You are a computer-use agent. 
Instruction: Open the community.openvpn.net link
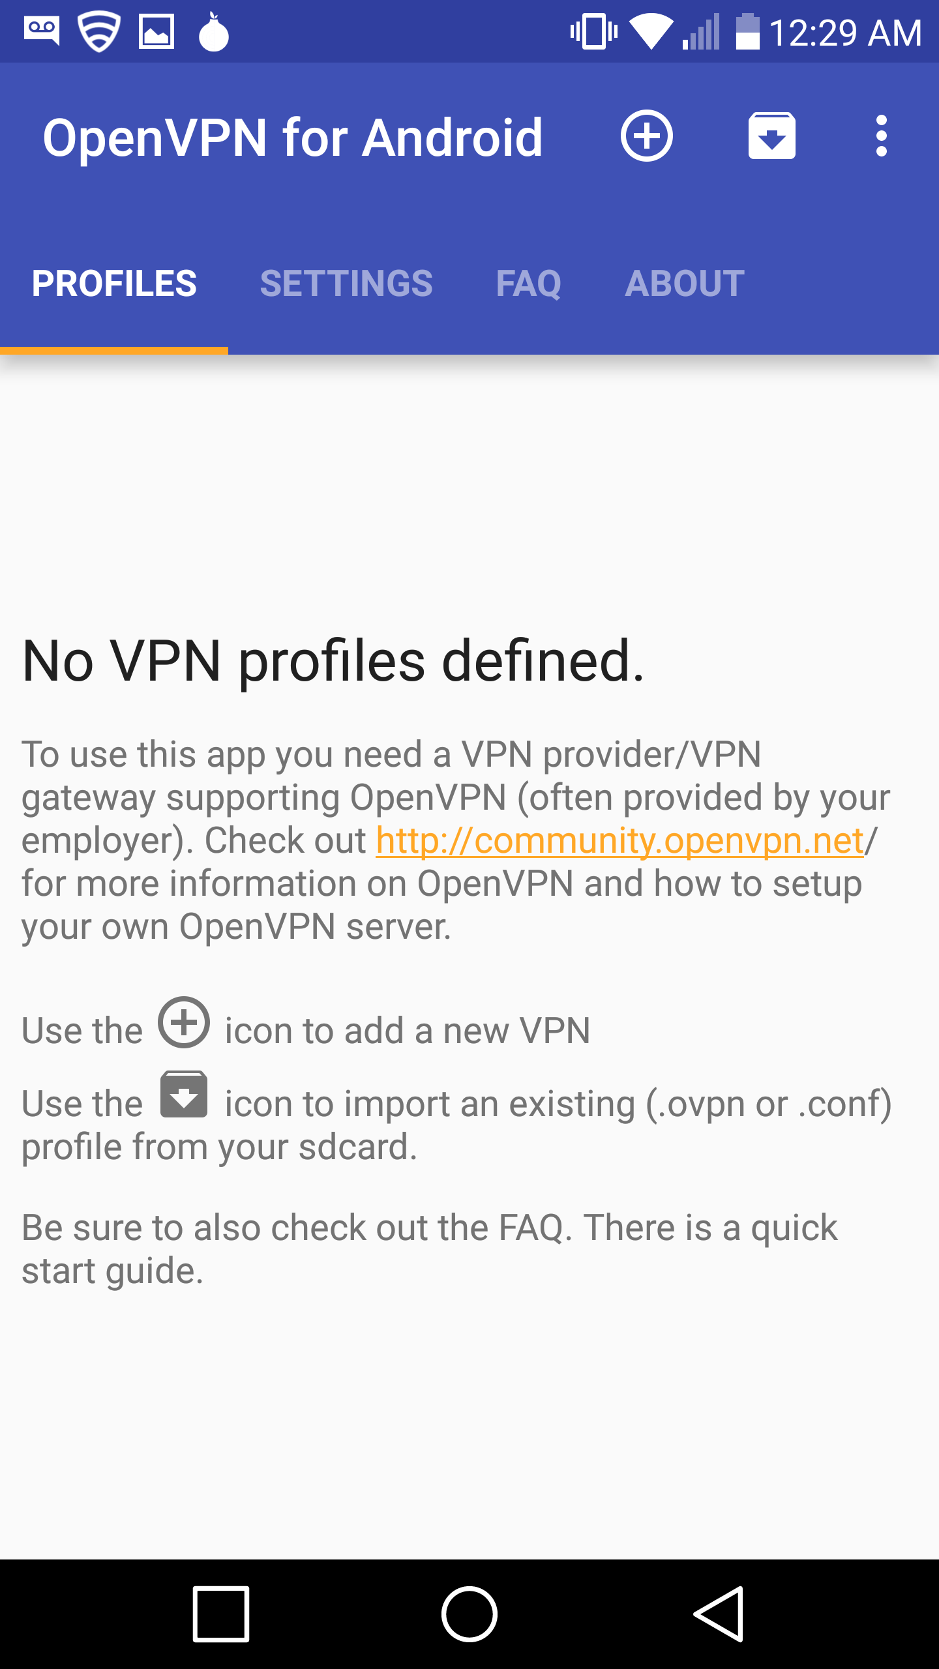619,840
